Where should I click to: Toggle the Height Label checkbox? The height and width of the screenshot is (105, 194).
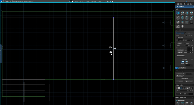click(177, 38)
